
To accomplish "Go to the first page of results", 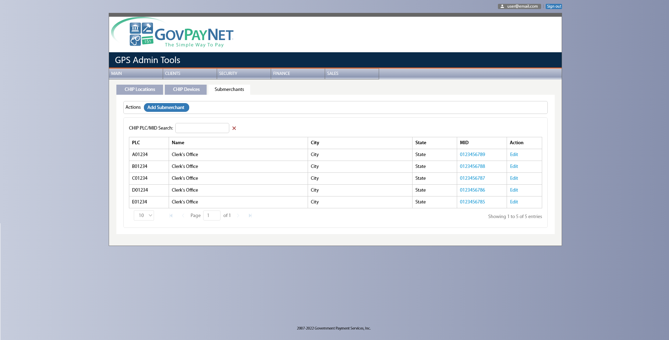I will click(171, 216).
